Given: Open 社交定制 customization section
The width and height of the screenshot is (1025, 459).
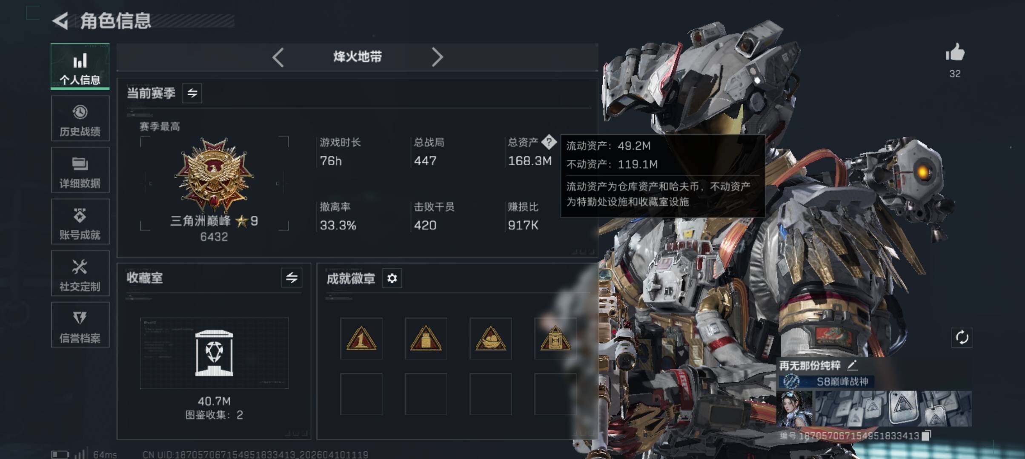Looking at the screenshot, I should (80, 273).
